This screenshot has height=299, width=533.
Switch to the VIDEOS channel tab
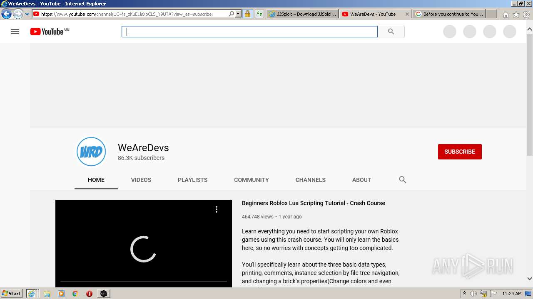point(141,180)
